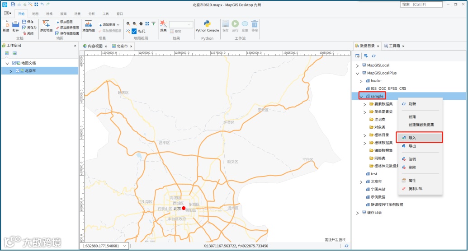Click 添加服务图层 in the 地图 group
The height and width of the screenshot is (251, 468).
pos(67,28)
